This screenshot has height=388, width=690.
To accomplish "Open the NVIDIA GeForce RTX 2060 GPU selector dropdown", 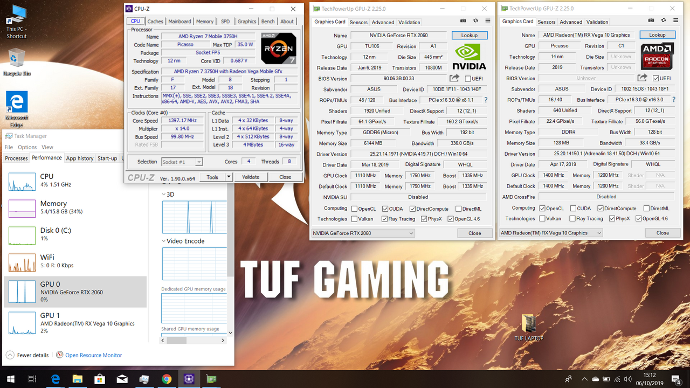I will pos(363,233).
